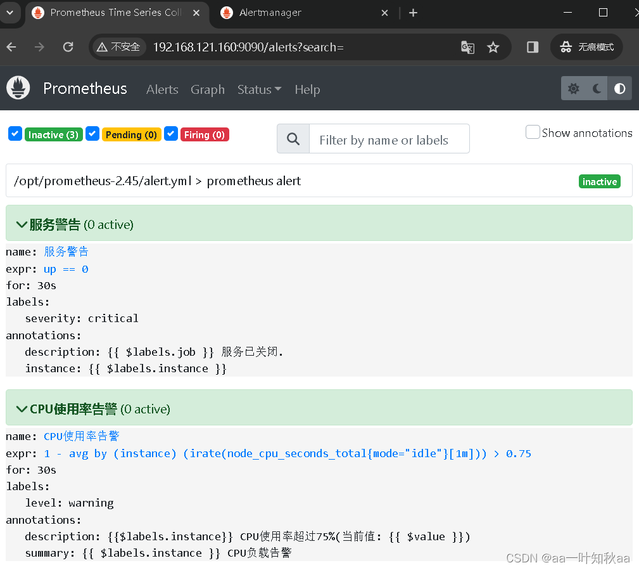Close the Alertmanager tab
Viewport: 639px width, 570px height.
(x=384, y=13)
